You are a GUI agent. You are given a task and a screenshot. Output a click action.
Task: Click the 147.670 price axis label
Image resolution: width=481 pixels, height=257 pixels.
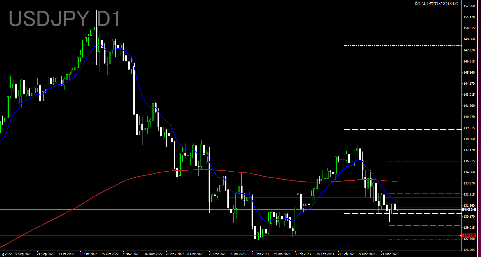(469, 50)
